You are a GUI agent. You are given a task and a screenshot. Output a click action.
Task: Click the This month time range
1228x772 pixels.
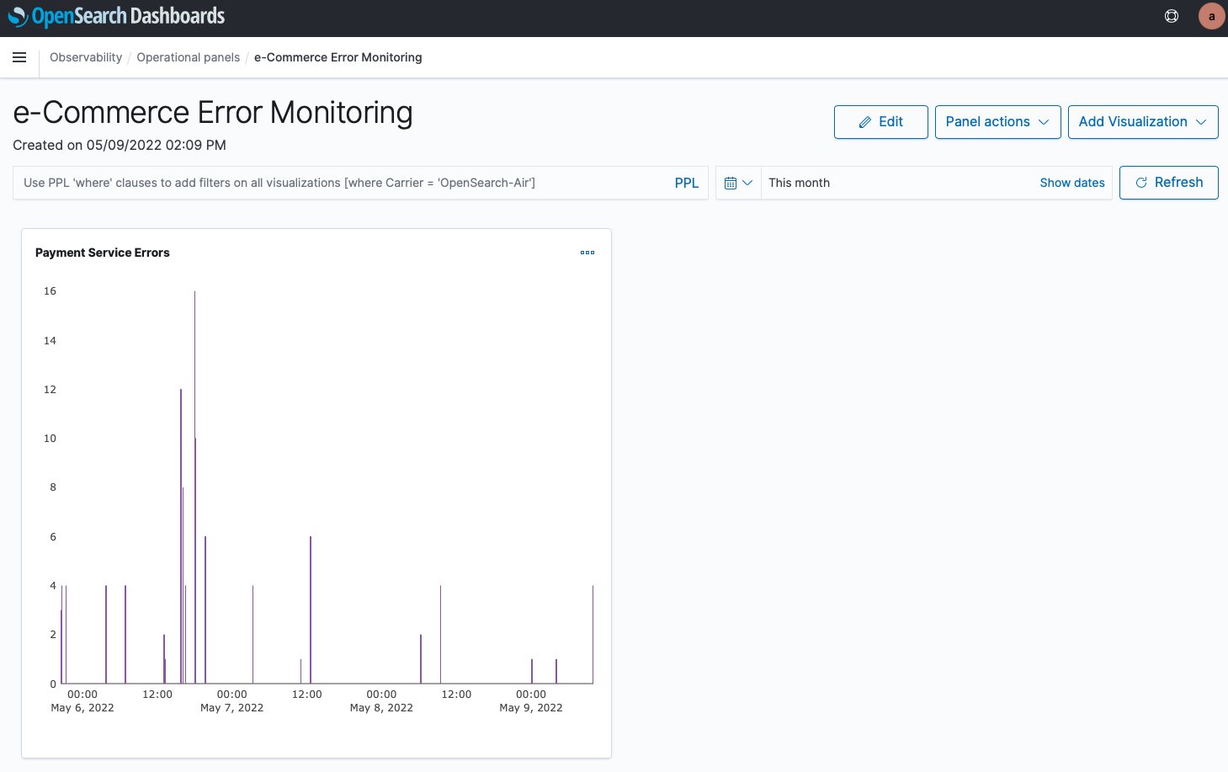799,183
